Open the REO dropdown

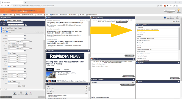[x=14, y=83]
